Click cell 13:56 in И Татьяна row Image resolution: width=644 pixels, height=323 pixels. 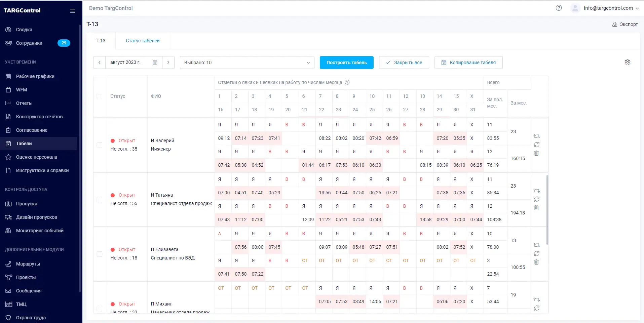(x=325, y=193)
